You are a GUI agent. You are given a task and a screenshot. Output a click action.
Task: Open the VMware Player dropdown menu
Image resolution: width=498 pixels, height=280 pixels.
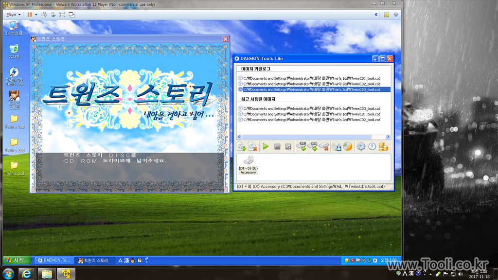[13, 15]
